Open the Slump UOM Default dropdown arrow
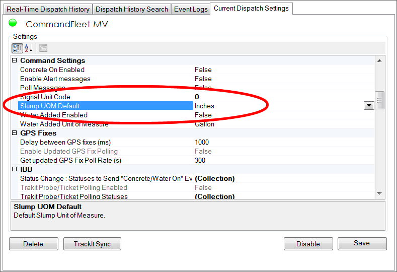The width and height of the screenshot is (397, 272). click(369, 106)
